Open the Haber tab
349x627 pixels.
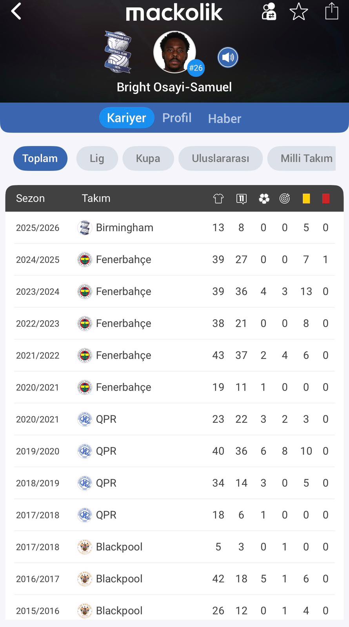point(224,119)
